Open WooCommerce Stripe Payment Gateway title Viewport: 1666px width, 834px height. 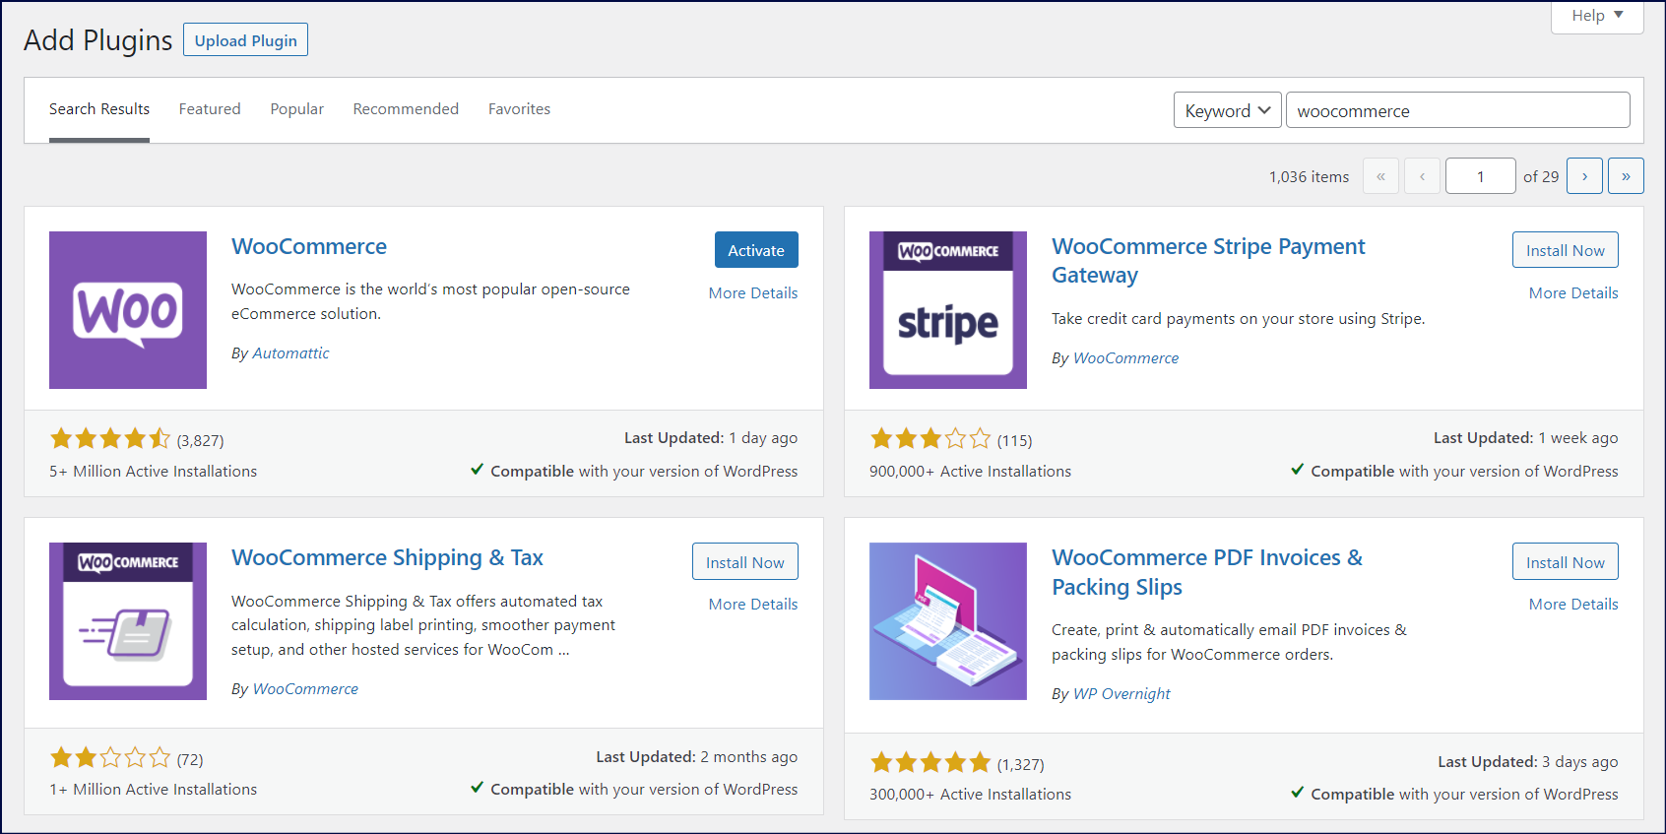click(1208, 261)
